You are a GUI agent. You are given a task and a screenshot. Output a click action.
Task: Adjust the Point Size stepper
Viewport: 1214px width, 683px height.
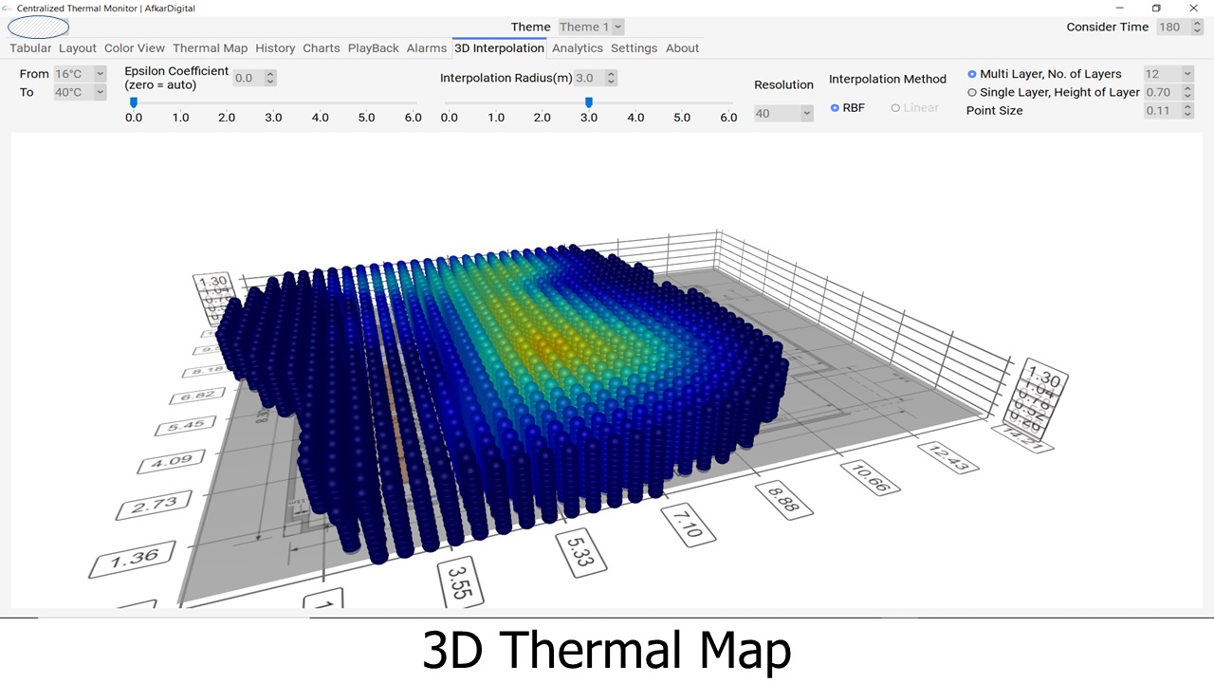pos(1187,111)
